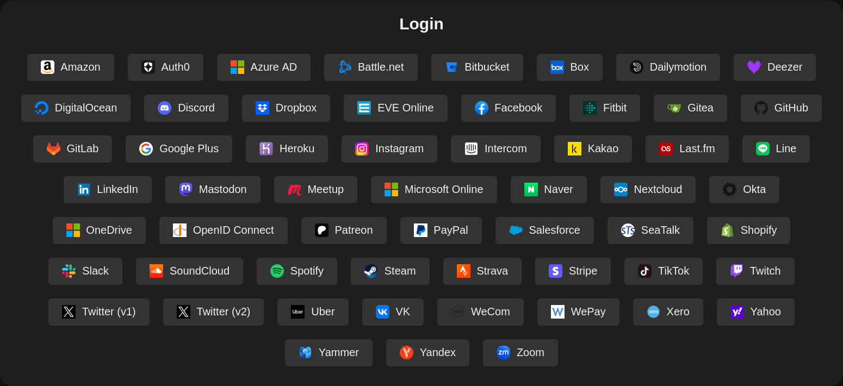The width and height of the screenshot is (843, 386).
Task: Click the EVE Online icon
Action: [364, 108]
